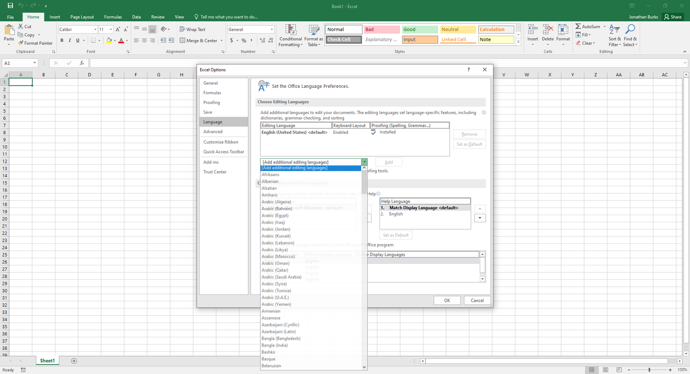Apply bold formatting
Viewport: 690px width, 374px height.
62,40
